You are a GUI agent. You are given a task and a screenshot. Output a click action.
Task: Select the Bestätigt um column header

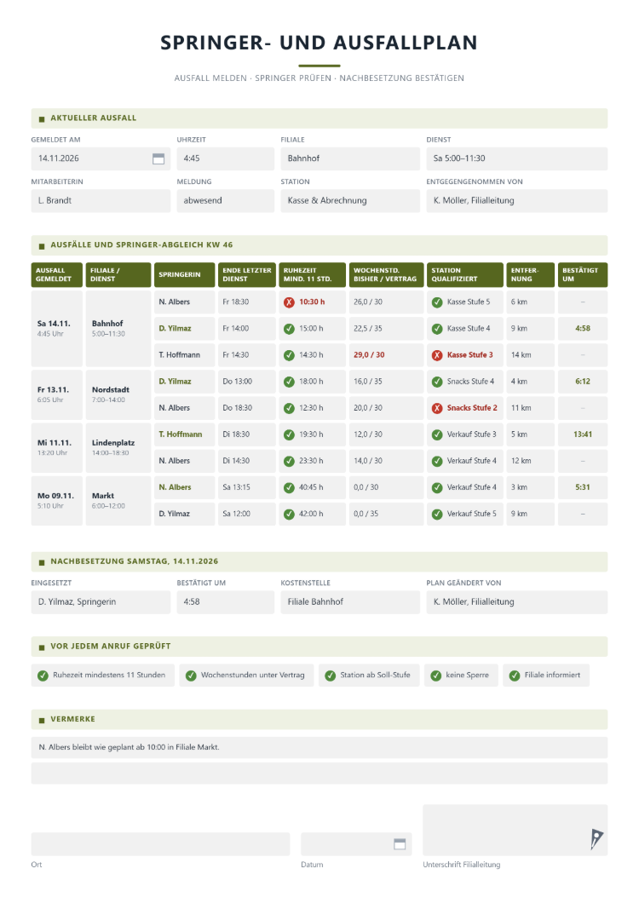click(x=583, y=274)
